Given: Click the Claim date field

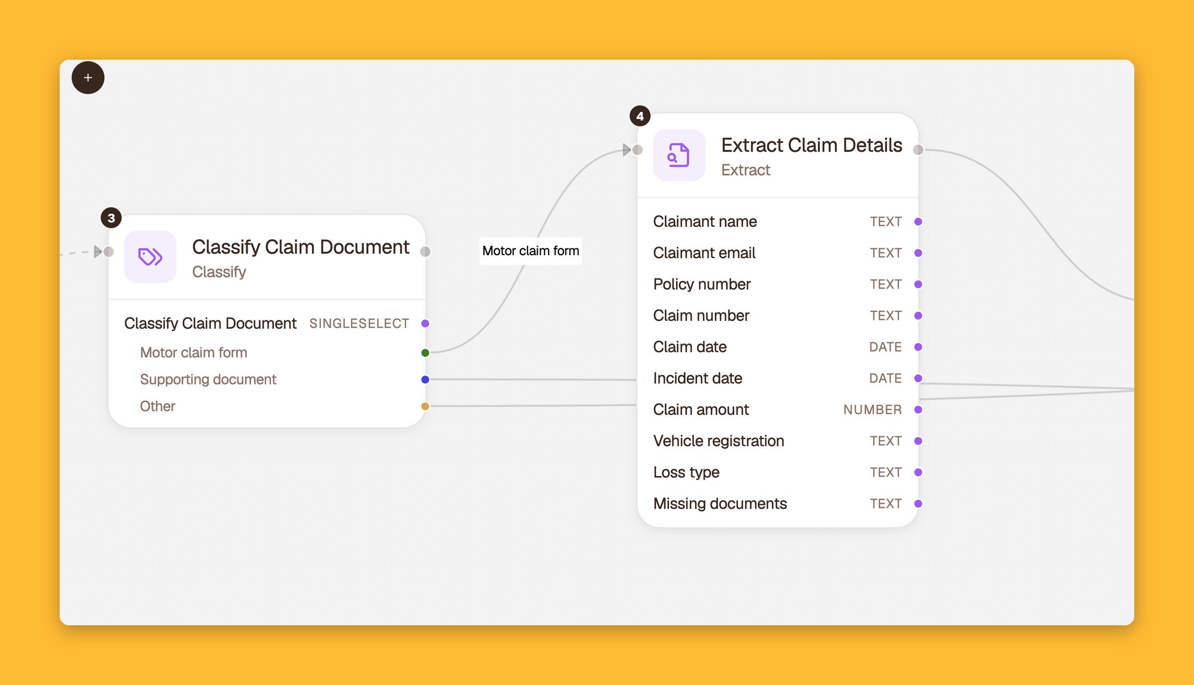Looking at the screenshot, I should tap(778, 347).
